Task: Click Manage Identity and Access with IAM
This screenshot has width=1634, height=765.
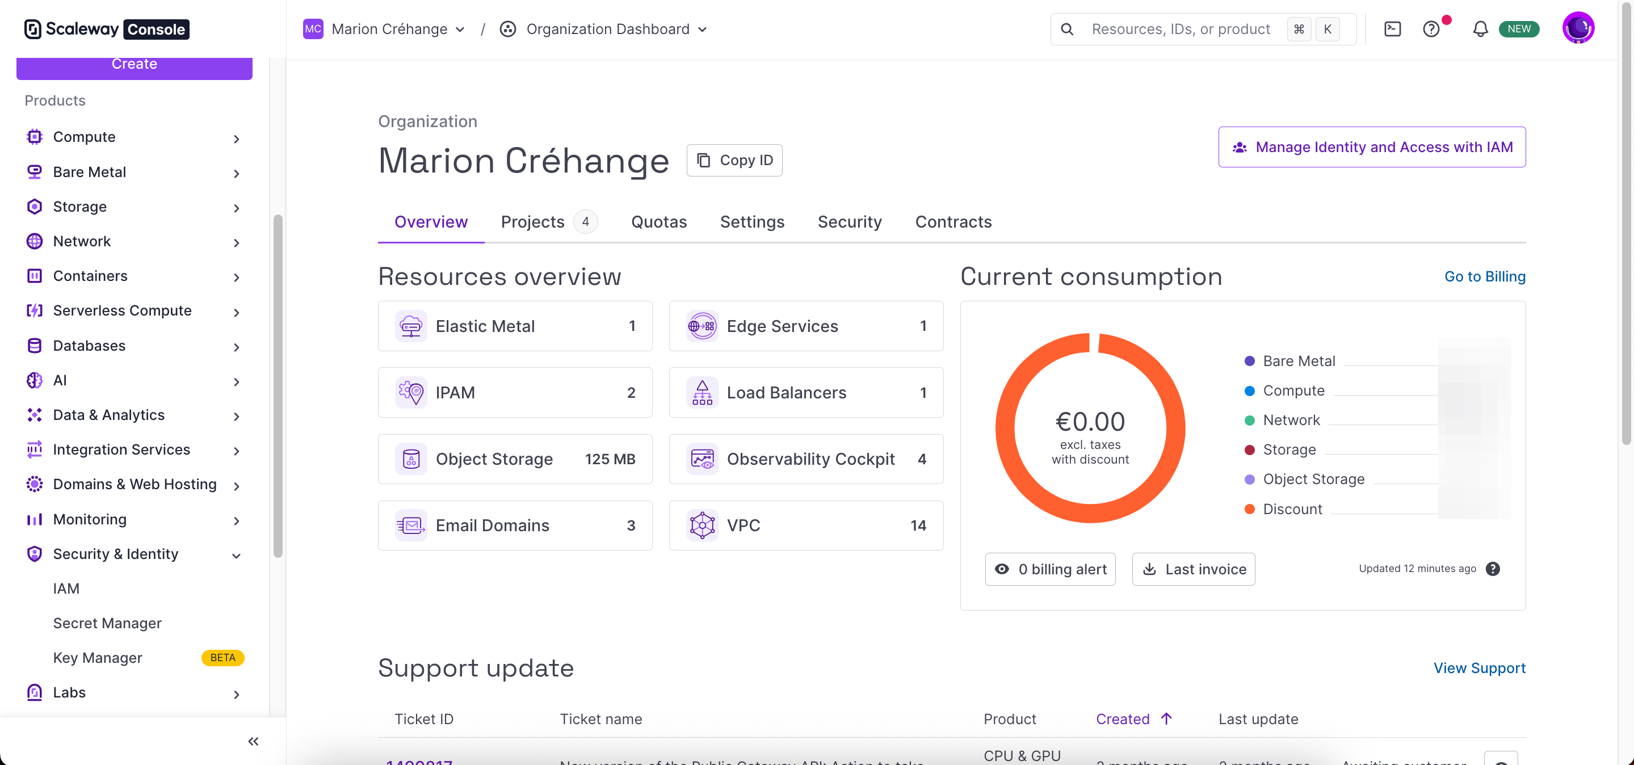Action: click(x=1371, y=147)
